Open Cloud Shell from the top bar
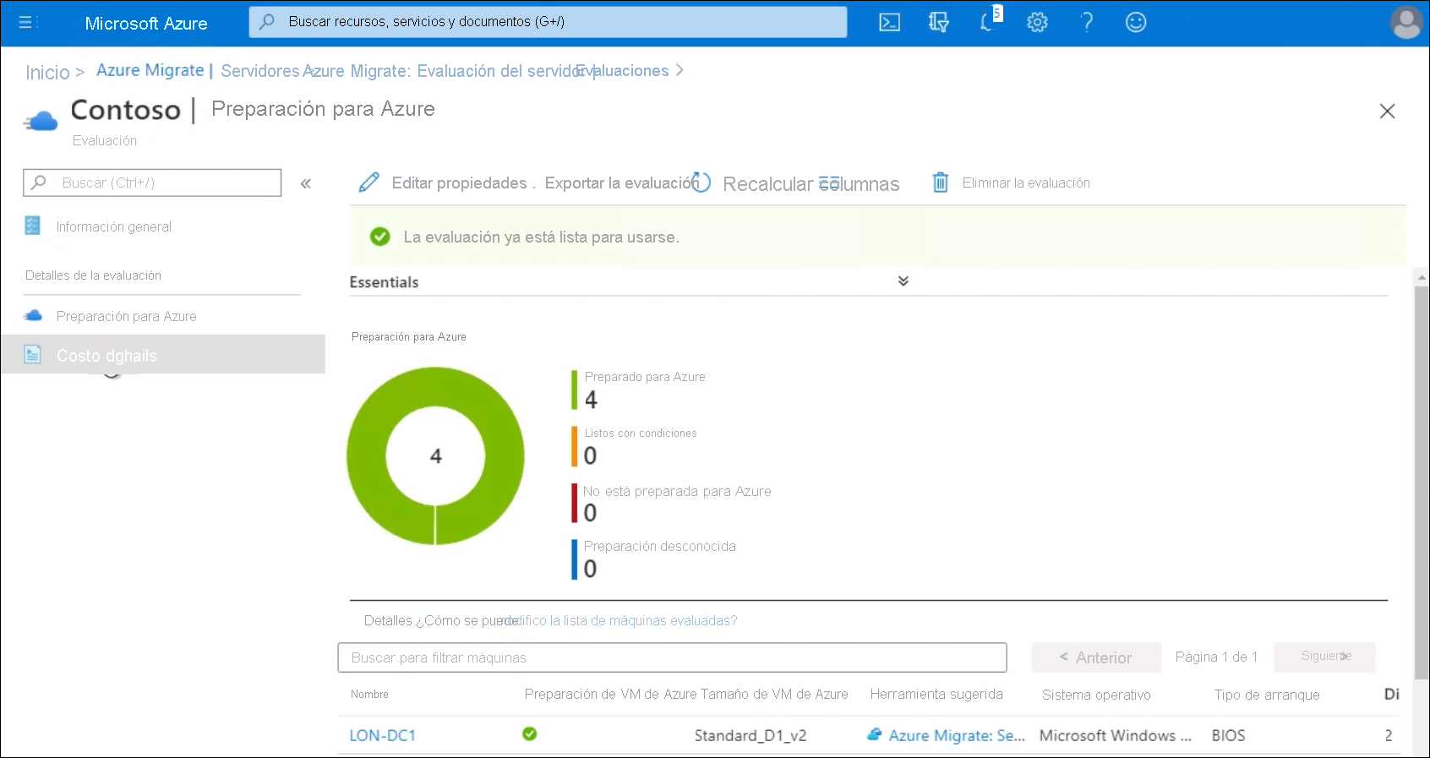 tap(889, 23)
